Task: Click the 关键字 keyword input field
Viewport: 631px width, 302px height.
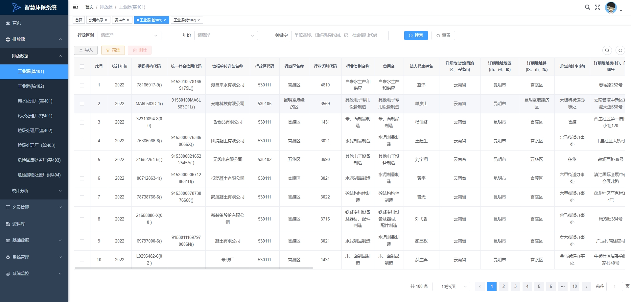Action: tap(339, 35)
